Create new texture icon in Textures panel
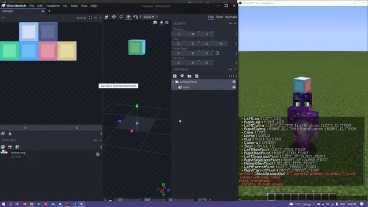The width and height of the screenshot is (368, 207). pos(10,147)
